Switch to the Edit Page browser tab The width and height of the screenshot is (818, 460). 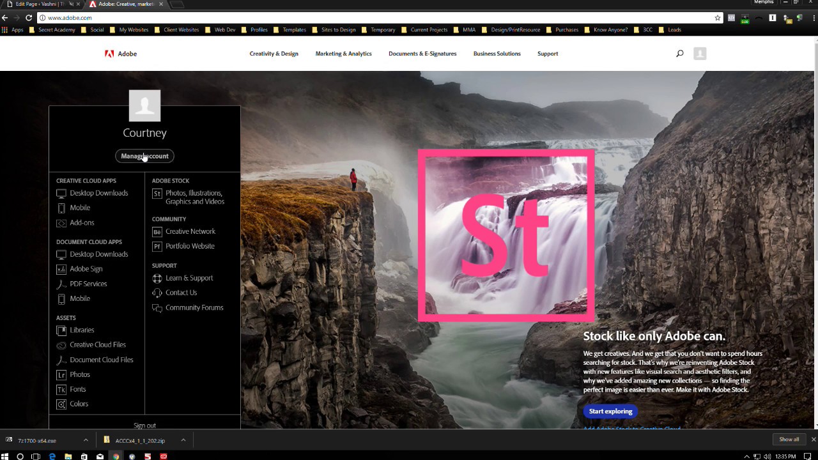point(40,4)
